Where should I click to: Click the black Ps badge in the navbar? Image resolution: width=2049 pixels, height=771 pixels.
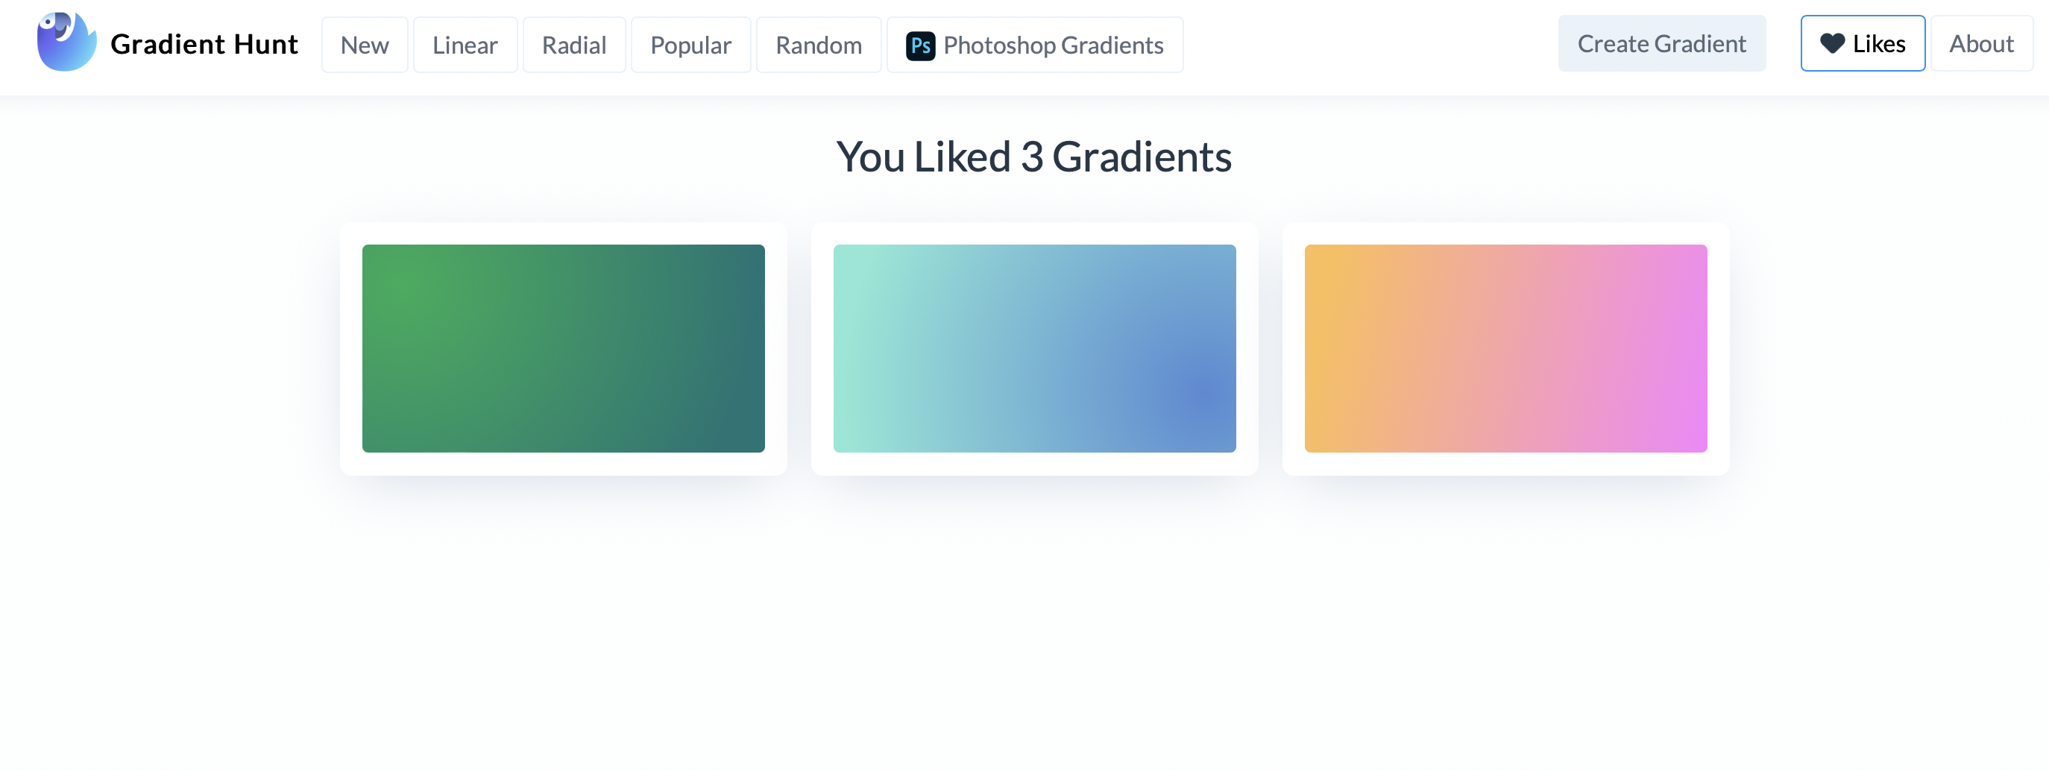920,45
